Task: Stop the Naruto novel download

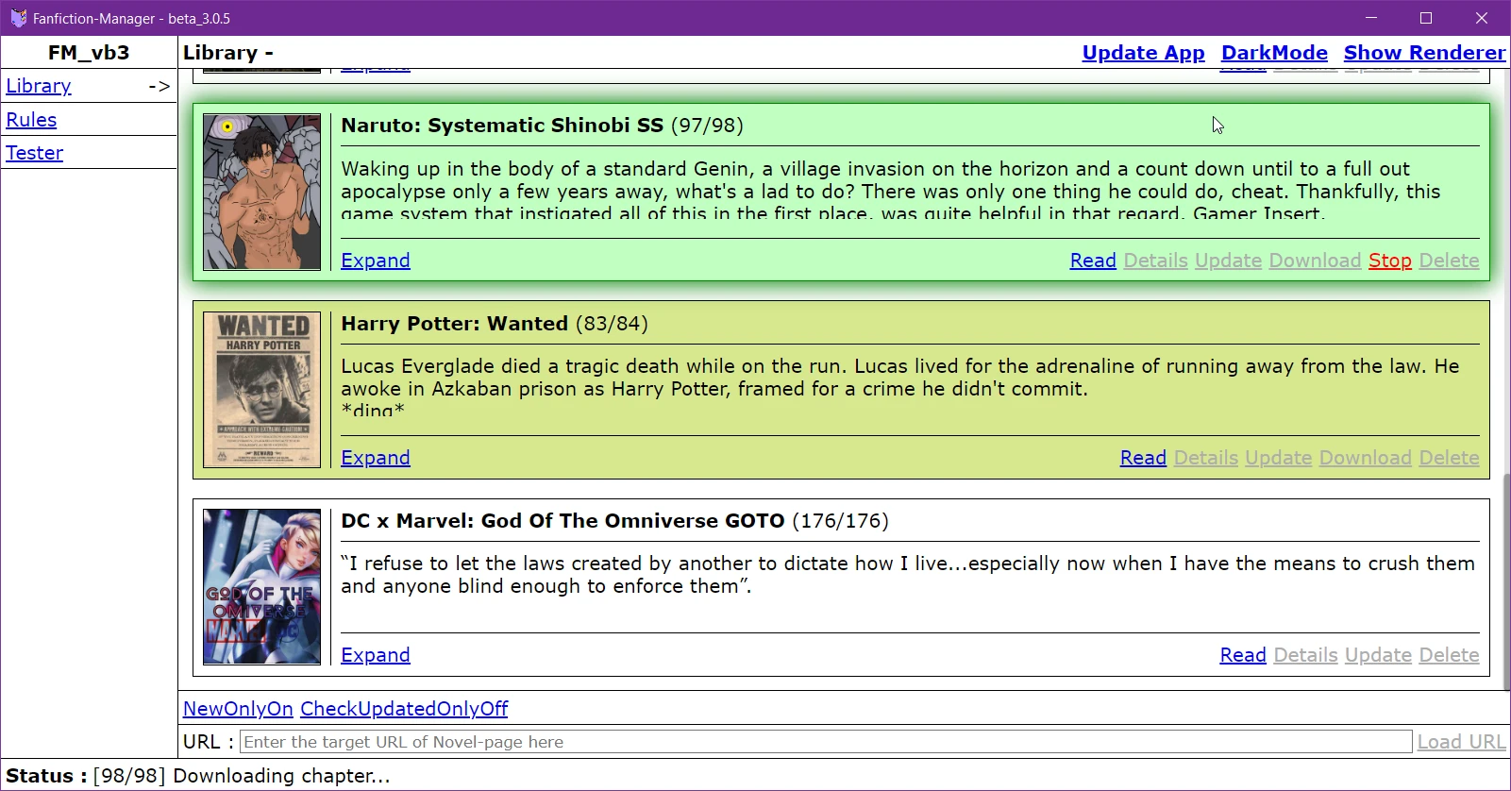Action: 1390,261
